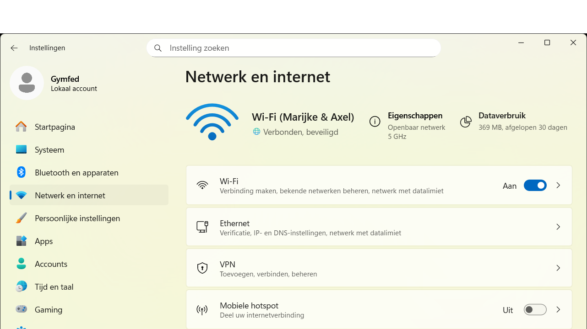Screen dimensions: 587x329
Task: Click the Ethernet monitor icon
Action: (x=202, y=227)
